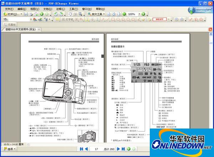The width and height of the screenshot is (214, 157).
Task: Go to previous view green arrow
Action: pos(42,14)
